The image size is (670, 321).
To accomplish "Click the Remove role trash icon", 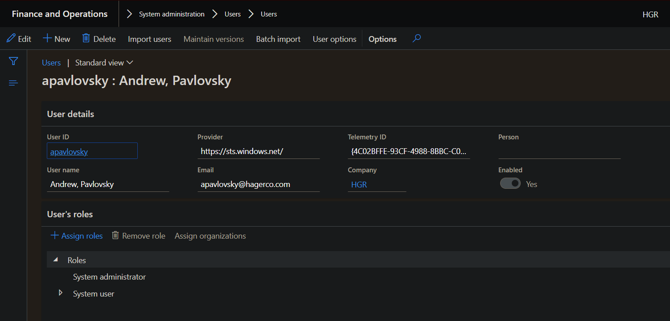I will pos(115,235).
